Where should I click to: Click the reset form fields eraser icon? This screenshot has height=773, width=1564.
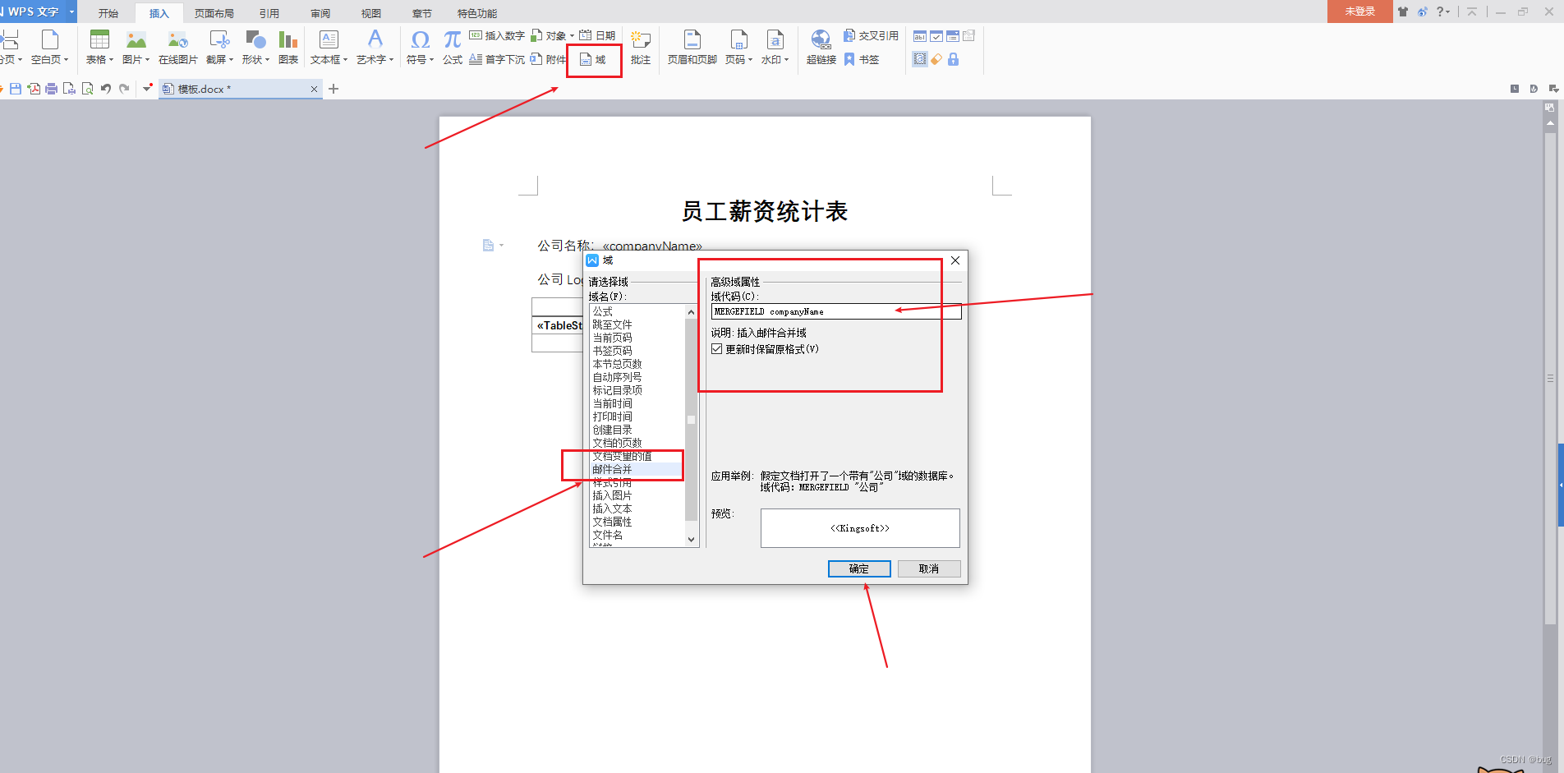click(936, 59)
